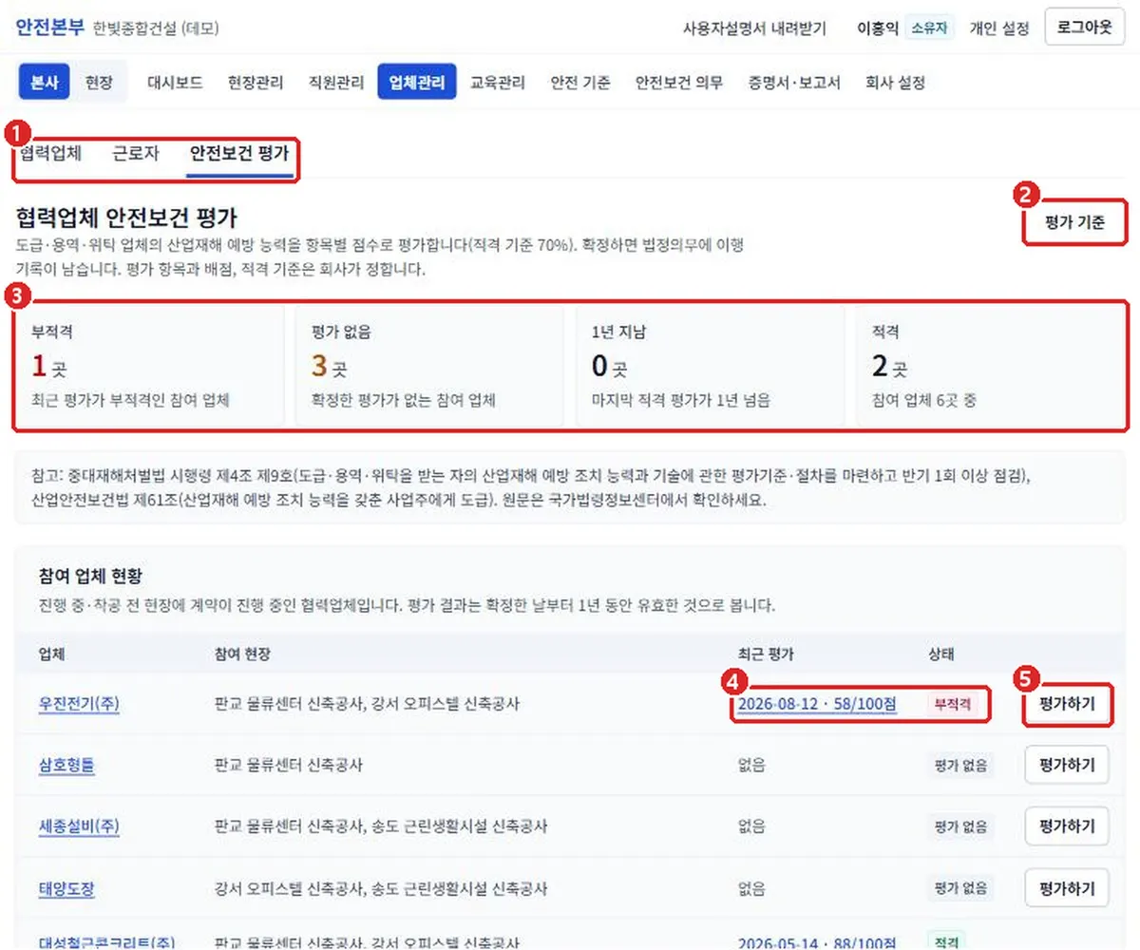This screenshot has height=950, width=1140.
Task: Click the 협력업체 안전보건 평가 heading
Action: pyautogui.click(x=126, y=218)
